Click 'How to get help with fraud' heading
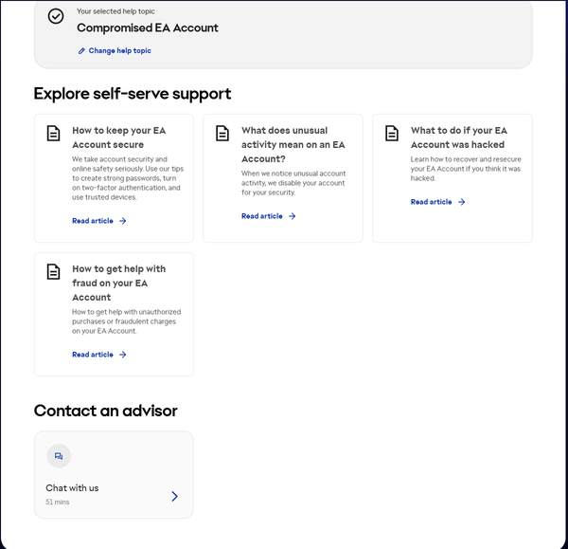The height and width of the screenshot is (549, 568). click(x=118, y=283)
